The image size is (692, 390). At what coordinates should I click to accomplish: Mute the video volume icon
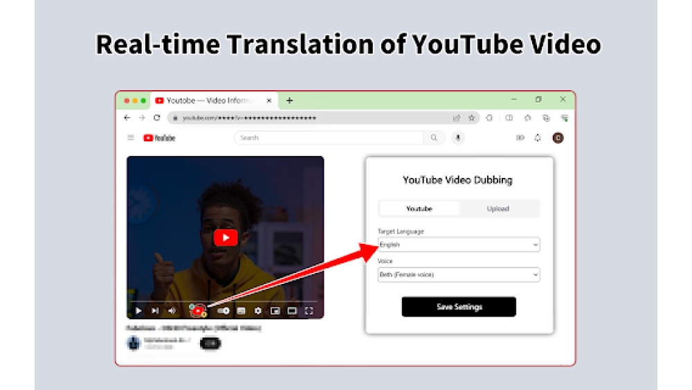172,311
